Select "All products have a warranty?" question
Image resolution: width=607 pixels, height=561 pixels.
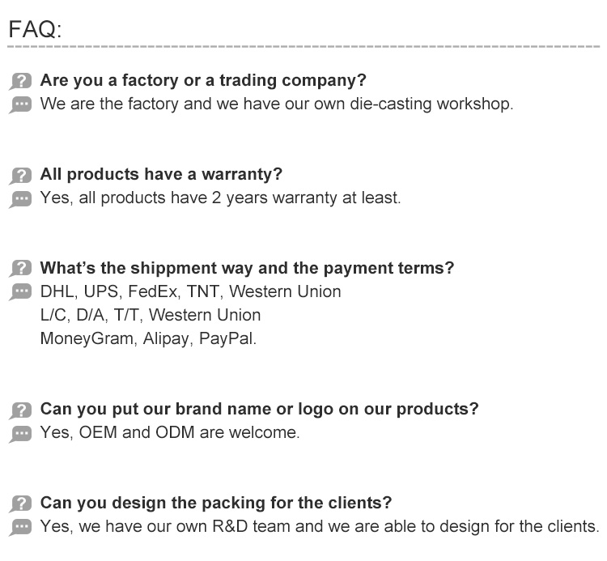click(161, 174)
